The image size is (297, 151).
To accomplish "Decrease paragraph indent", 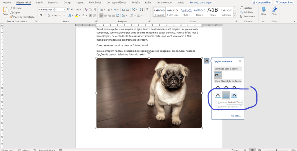I will [x=123, y=9].
